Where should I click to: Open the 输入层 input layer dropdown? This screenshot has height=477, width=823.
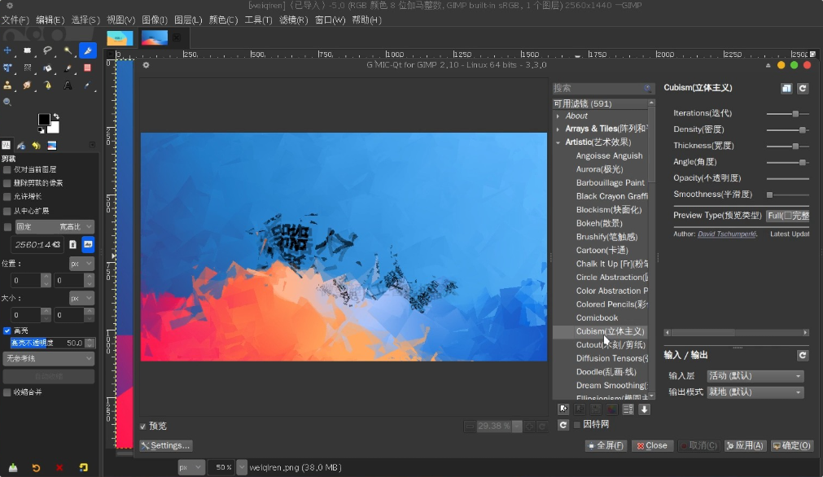coord(755,376)
